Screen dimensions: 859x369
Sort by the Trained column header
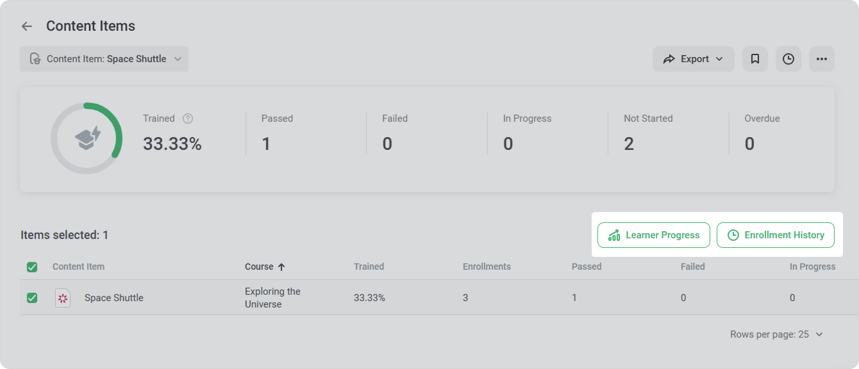pos(369,266)
